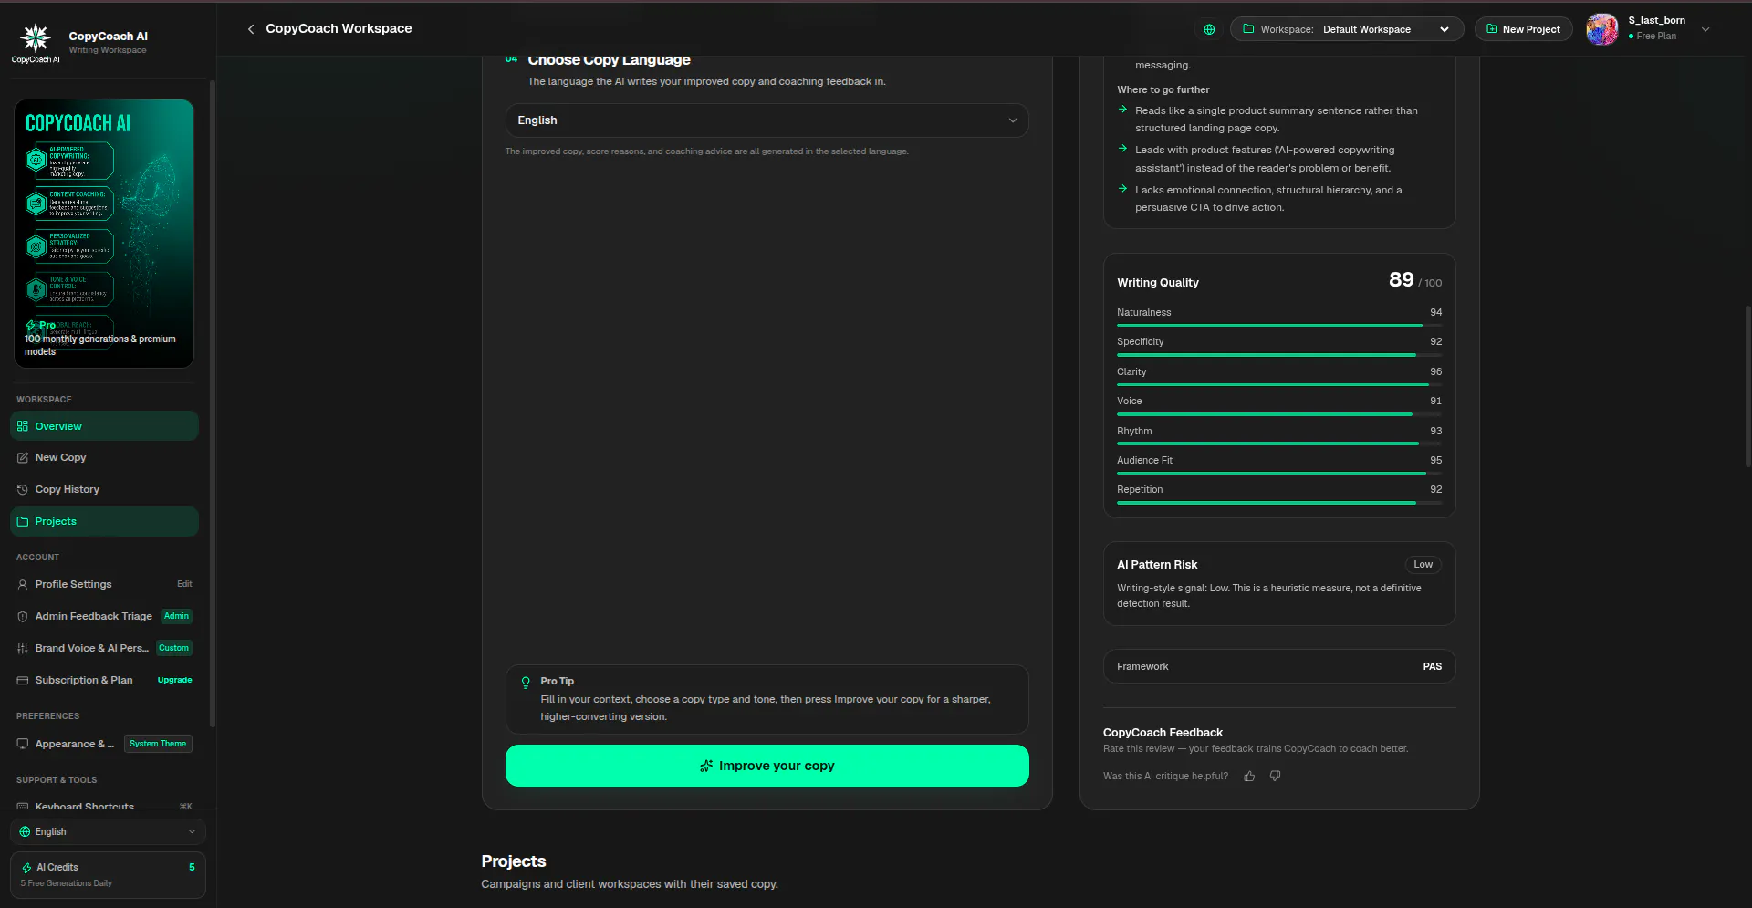This screenshot has width=1752, height=908.
Task: Click the Admin badge
Action: (176, 617)
